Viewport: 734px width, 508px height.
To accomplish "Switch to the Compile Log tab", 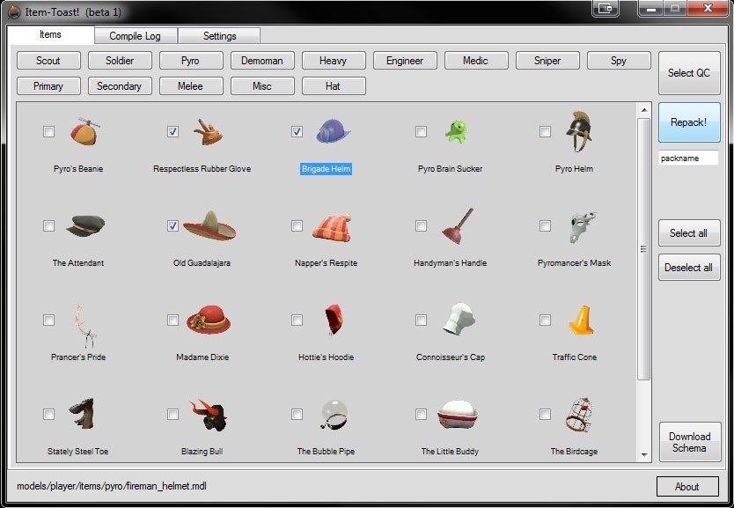I will [135, 36].
